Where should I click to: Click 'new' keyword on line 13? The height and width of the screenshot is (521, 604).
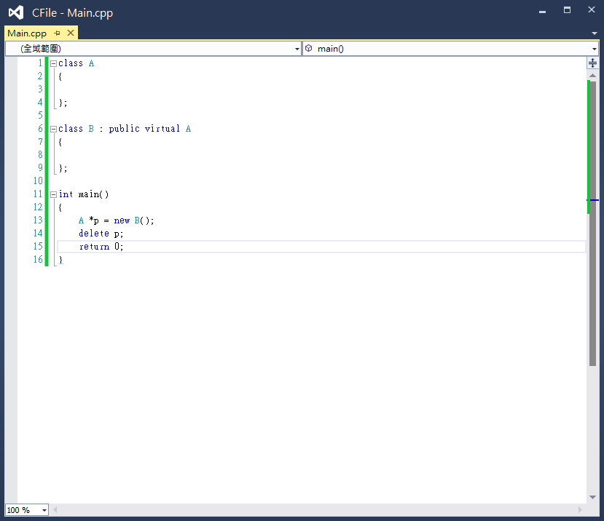tap(122, 220)
